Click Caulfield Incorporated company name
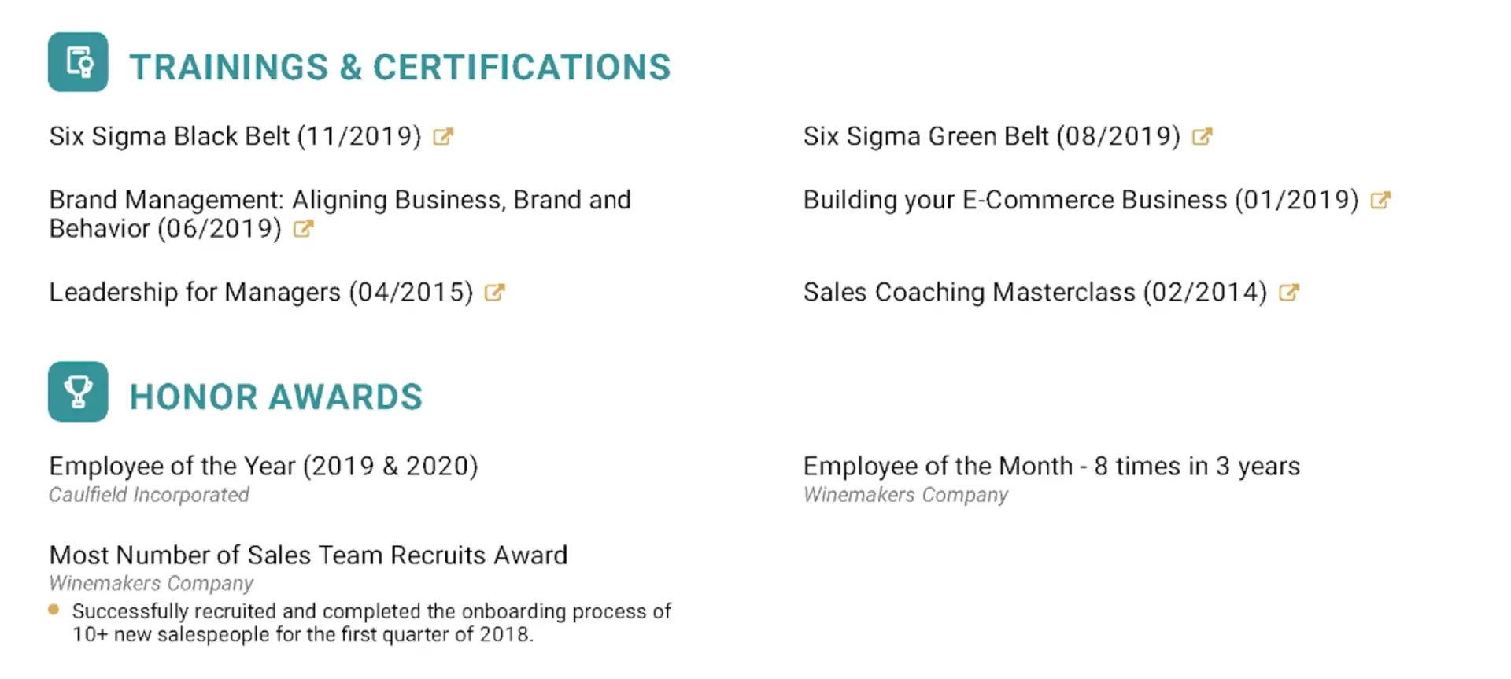Screen dimensions: 1511x679 149,495
